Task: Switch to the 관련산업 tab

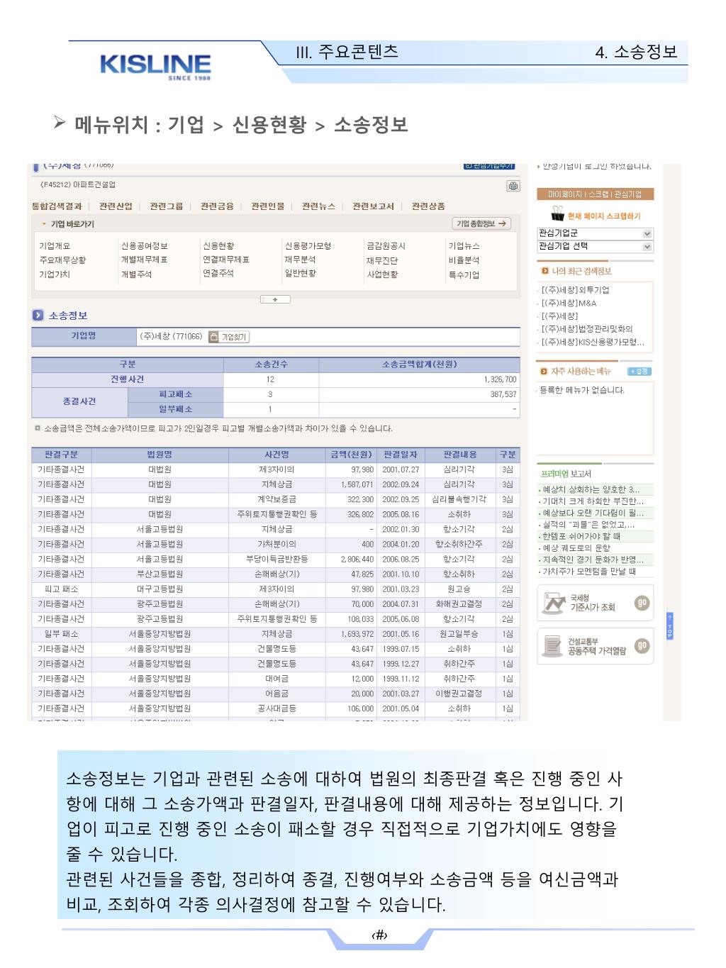Action: click(x=116, y=206)
